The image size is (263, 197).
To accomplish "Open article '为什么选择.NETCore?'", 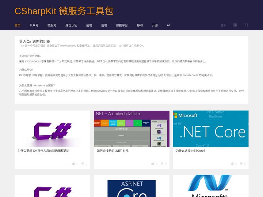I will pyautogui.click(x=190, y=151).
